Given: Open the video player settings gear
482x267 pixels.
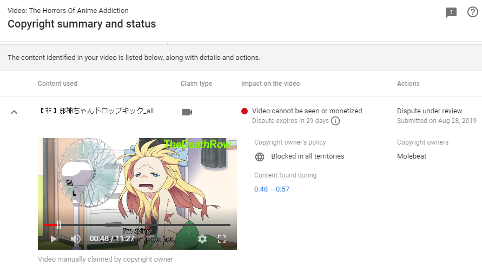Looking at the screenshot, I should pyautogui.click(x=202, y=239).
